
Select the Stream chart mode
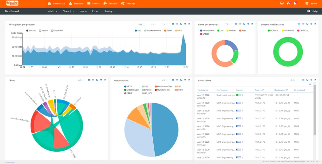pyautogui.click(x=40, y=31)
